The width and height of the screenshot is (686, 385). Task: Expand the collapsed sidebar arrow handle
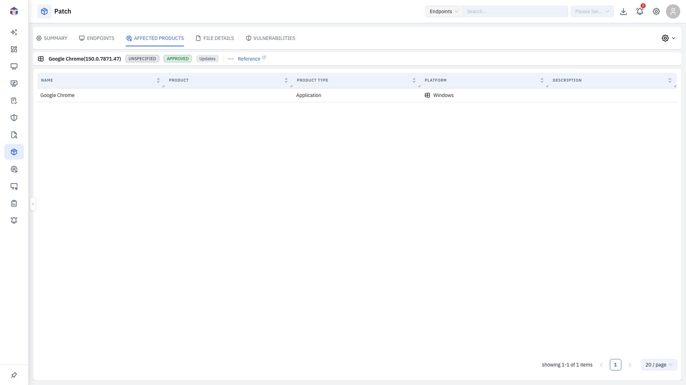point(33,204)
